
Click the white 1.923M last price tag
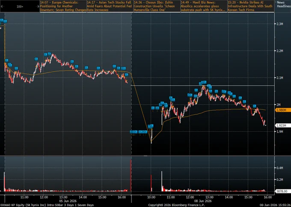283,126
